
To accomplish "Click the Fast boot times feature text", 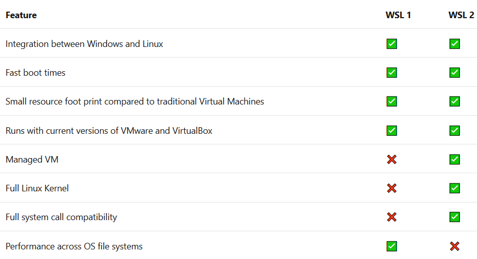I will (x=35, y=73).
